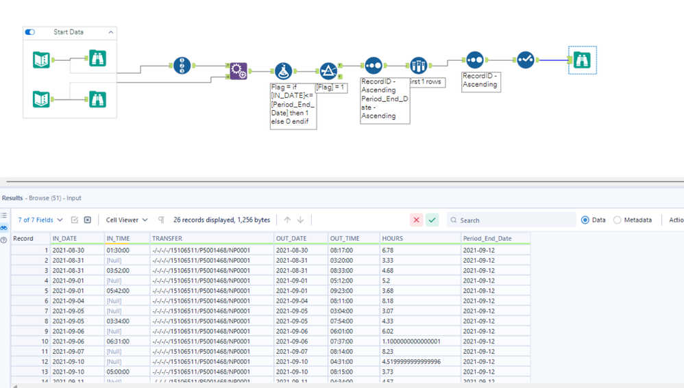Screen dimensions: 684x388
Task: Click the Period_End_Date column header
Action: click(496, 239)
